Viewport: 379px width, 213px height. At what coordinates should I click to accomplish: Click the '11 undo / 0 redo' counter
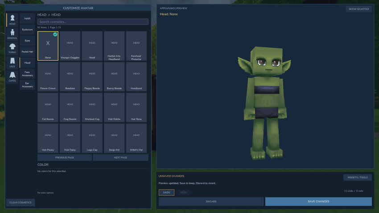coord(354,191)
